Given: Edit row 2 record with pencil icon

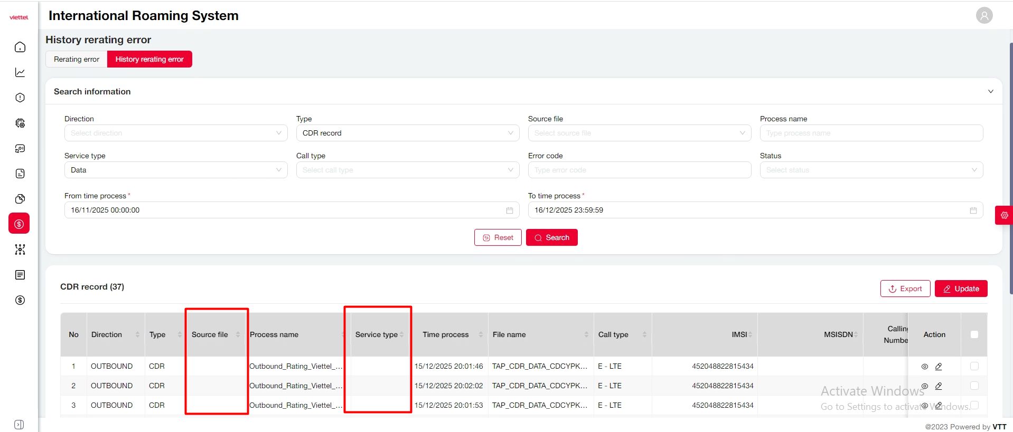Looking at the screenshot, I should click(939, 386).
